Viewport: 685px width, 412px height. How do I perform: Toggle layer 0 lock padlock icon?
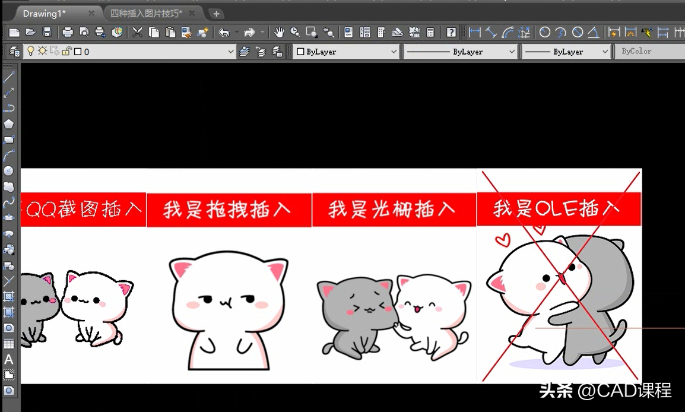pyautogui.click(x=66, y=51)
